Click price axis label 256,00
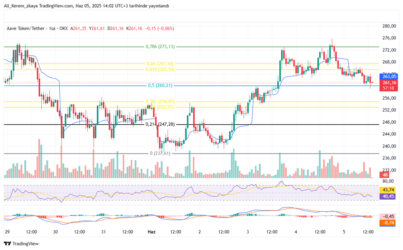The width and height of the screenshot is (403, 250). click(389, 98)
